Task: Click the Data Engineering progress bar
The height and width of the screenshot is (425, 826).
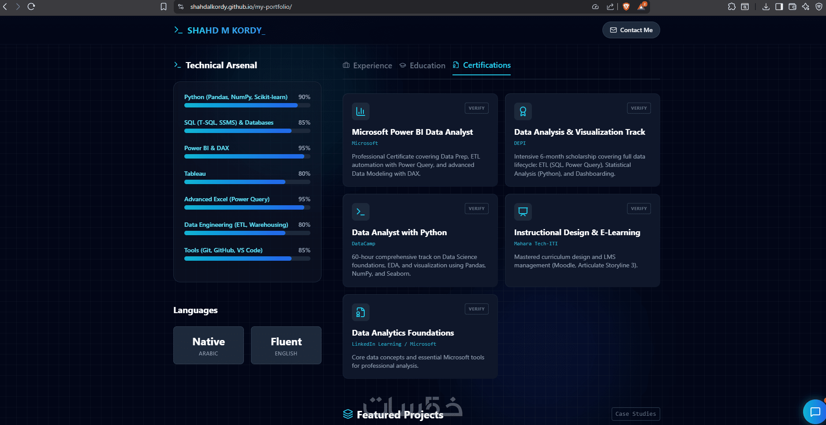Action: tap(247, 233)
